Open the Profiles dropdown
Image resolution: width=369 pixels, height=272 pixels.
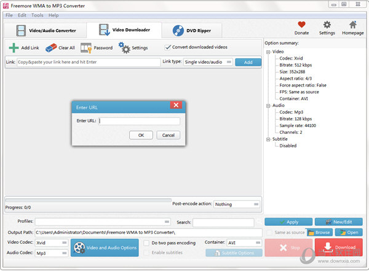pyautogui.click(x=103, y=222)
